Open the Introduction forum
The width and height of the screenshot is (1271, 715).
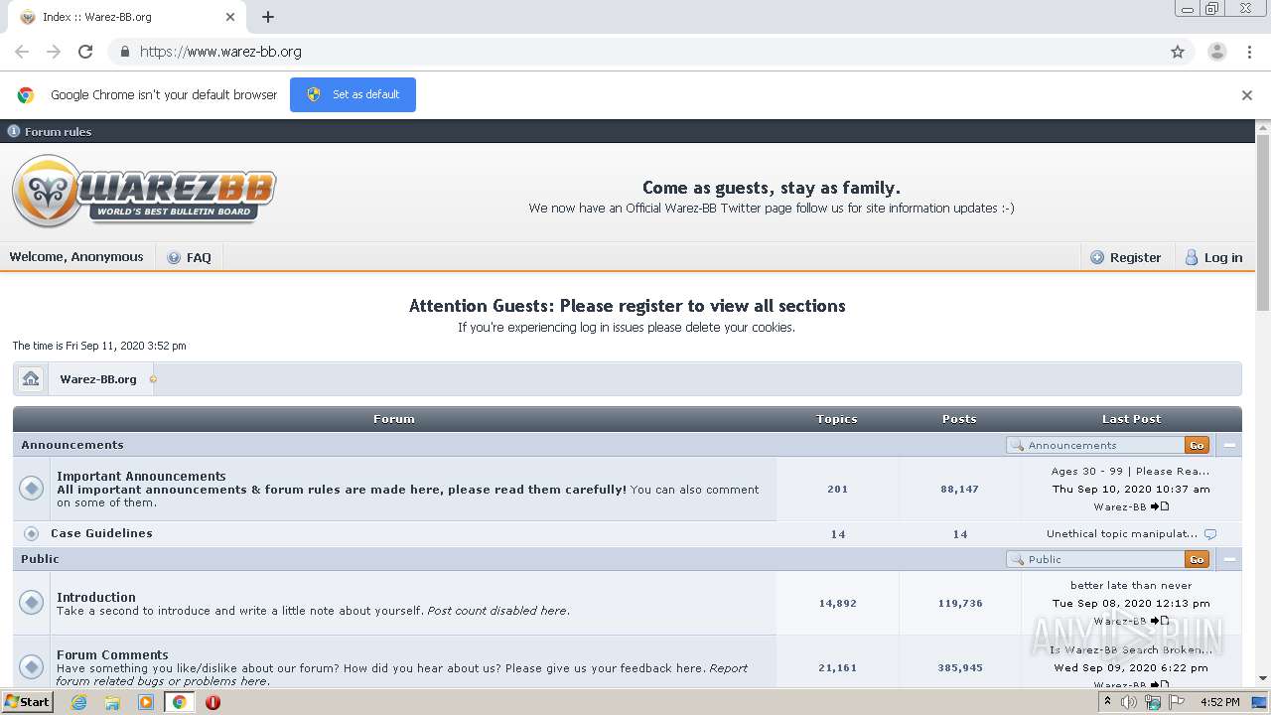point(96,597)
